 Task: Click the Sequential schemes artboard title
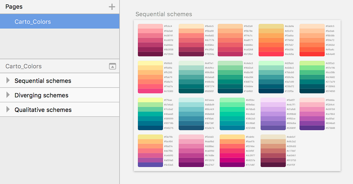[164, 14]
